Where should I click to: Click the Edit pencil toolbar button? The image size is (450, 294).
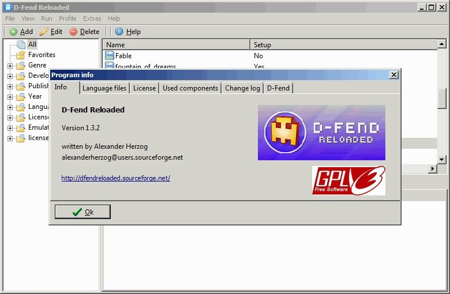coord(51,32)
